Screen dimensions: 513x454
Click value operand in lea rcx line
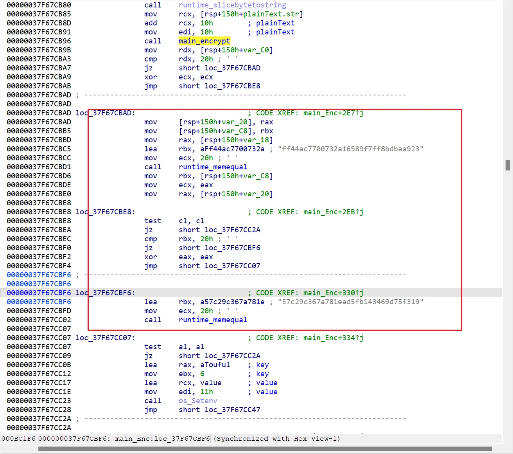(x=211, y=383)
